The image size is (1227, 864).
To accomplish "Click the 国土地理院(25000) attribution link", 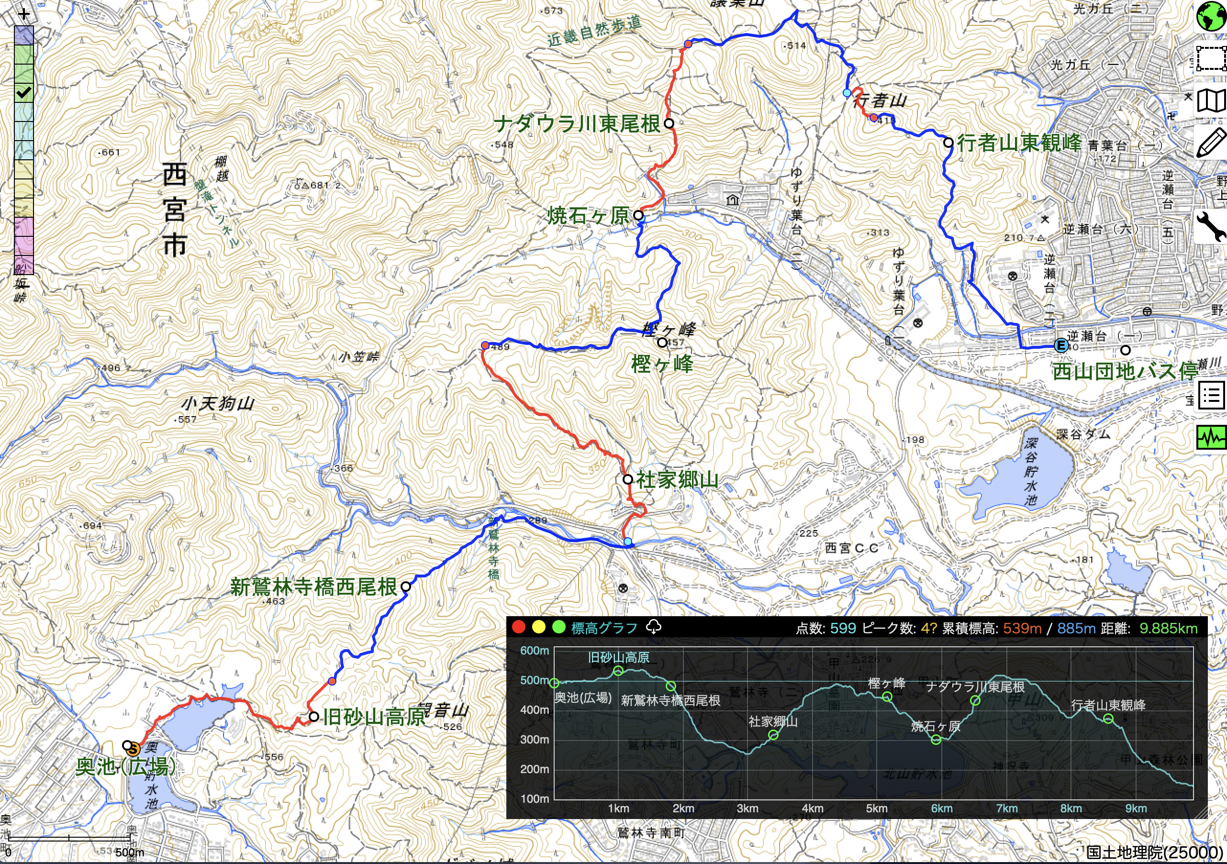I will pyautogui.click(x=1154, y=853).
